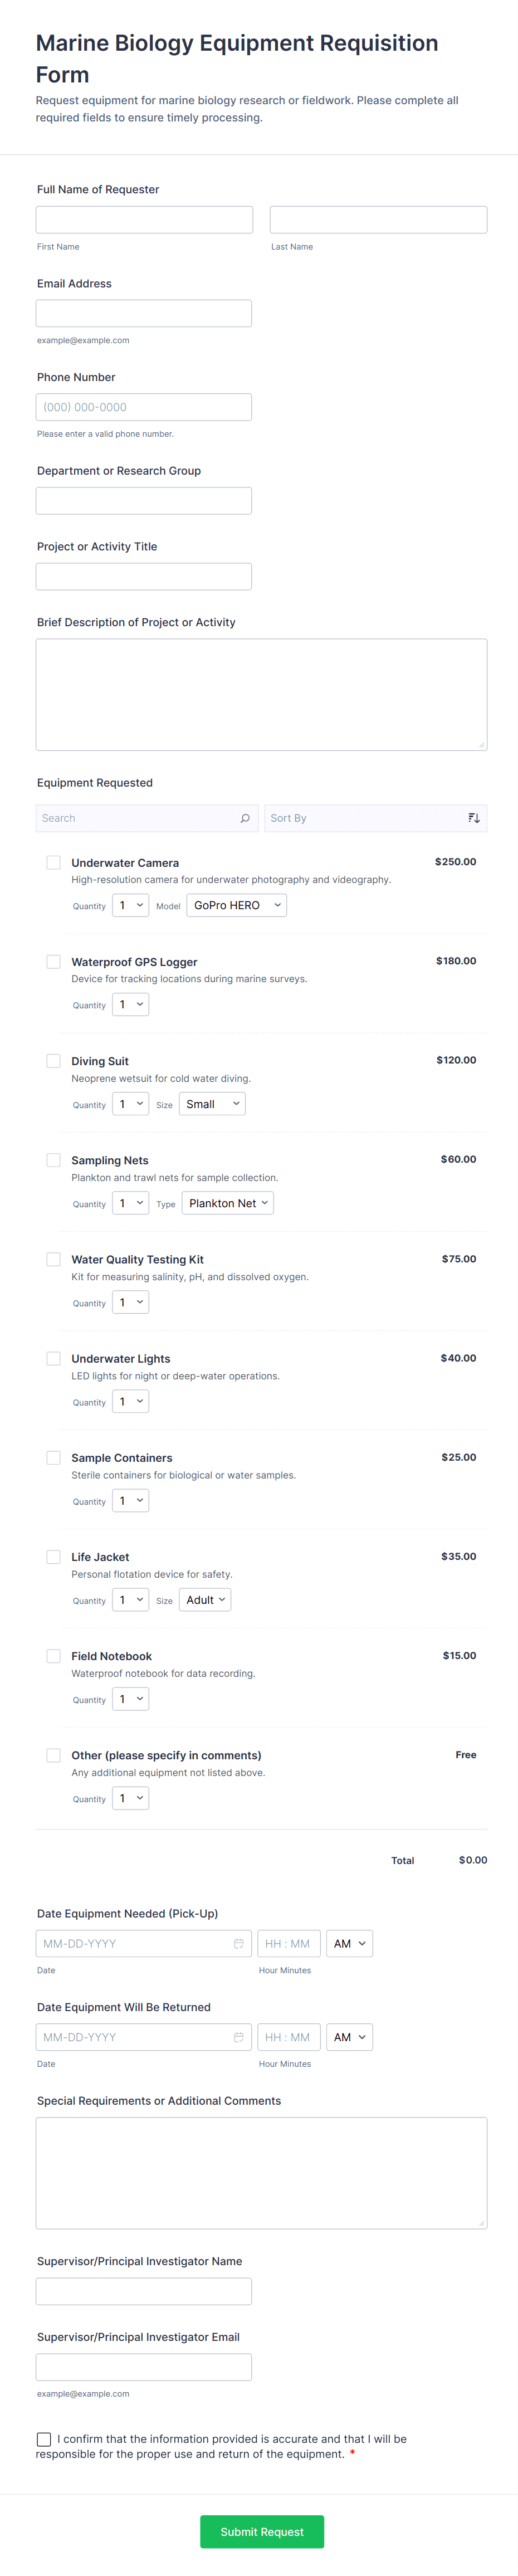
Task: Click the First Name input field
Action: pyautogui.click(x=145, y=220)
